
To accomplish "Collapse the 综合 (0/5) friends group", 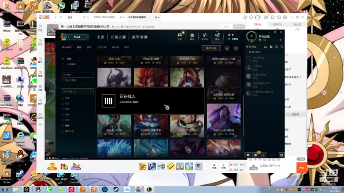I will (247, 52).
